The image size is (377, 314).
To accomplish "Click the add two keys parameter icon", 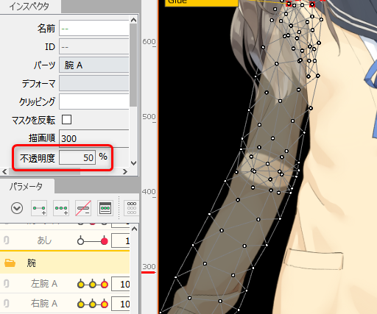I will coord(39,208).
